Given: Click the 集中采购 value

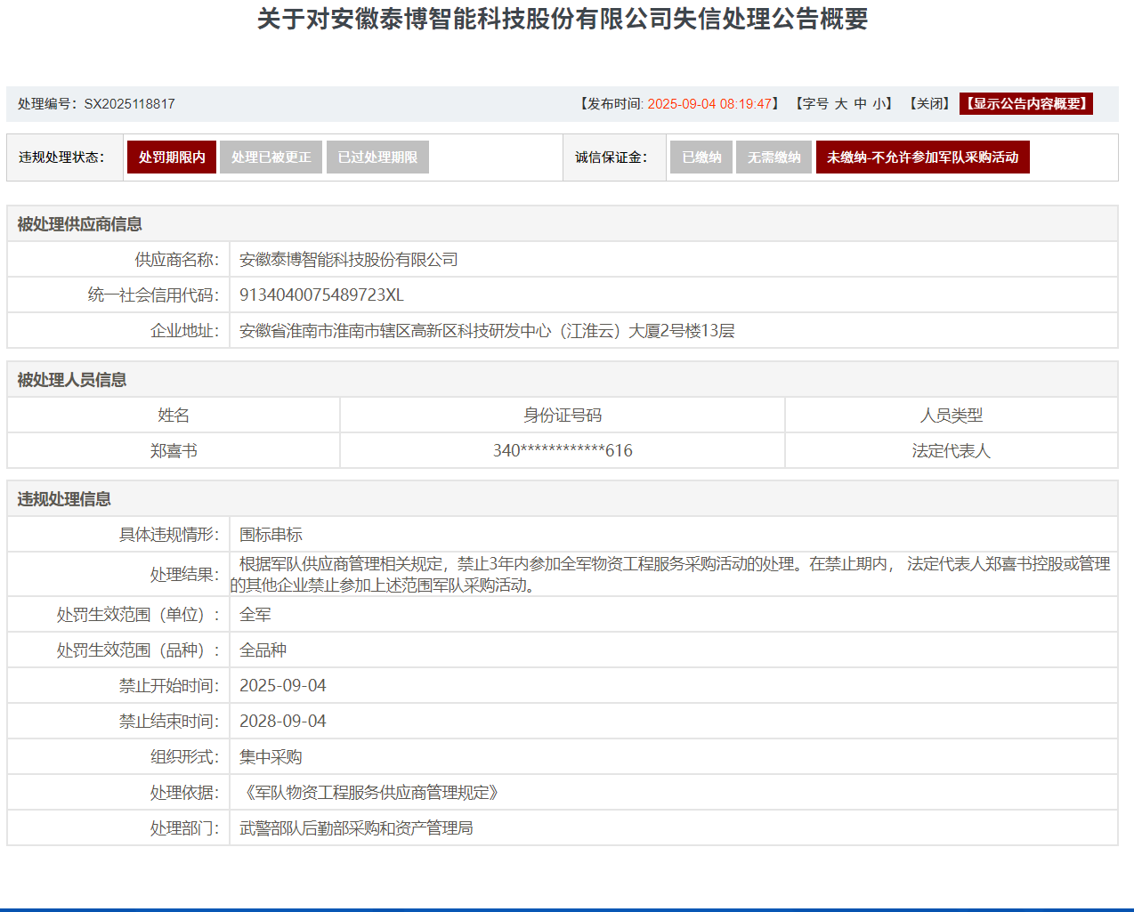Looking at the screenshot, I should tap(271, 757).
